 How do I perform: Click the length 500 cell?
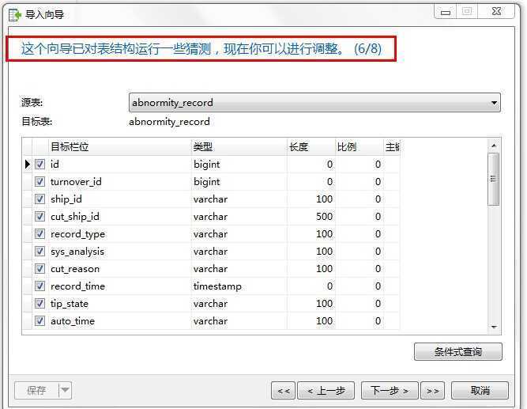tap(324, 217)
